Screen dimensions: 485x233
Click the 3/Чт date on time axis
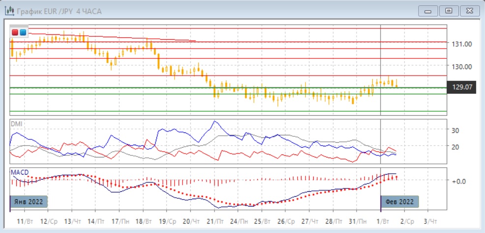coord(429,222)
